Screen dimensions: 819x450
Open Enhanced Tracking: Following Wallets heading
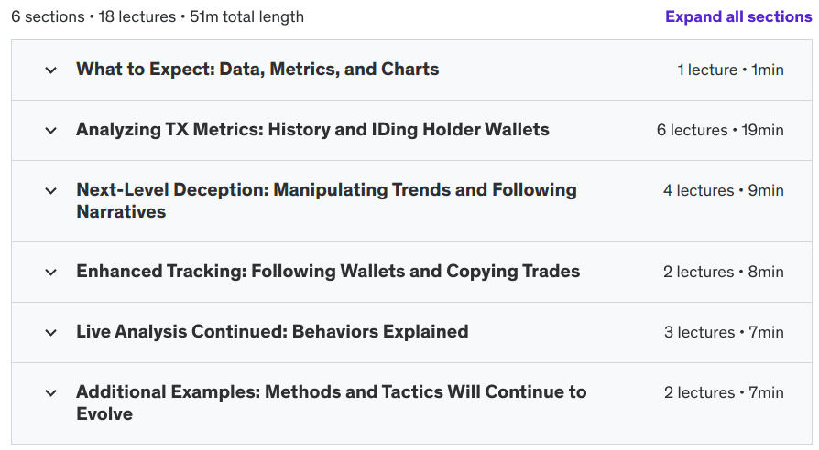[328, 272]
